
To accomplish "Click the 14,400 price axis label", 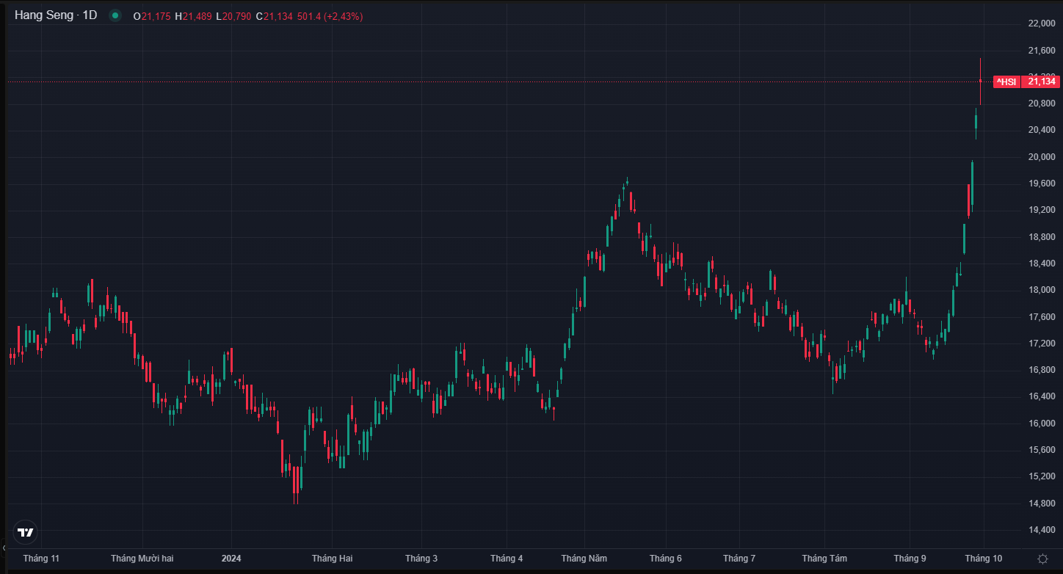I will (1042, 530).
